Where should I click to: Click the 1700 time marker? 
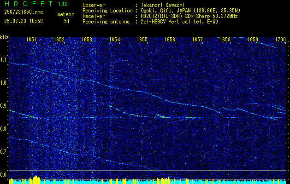[281, 39]
